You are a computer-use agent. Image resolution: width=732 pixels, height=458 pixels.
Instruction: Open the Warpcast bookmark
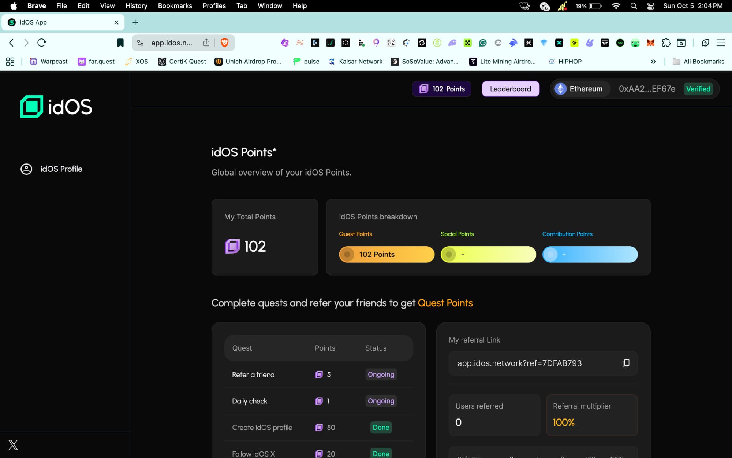tap(49, 62)
